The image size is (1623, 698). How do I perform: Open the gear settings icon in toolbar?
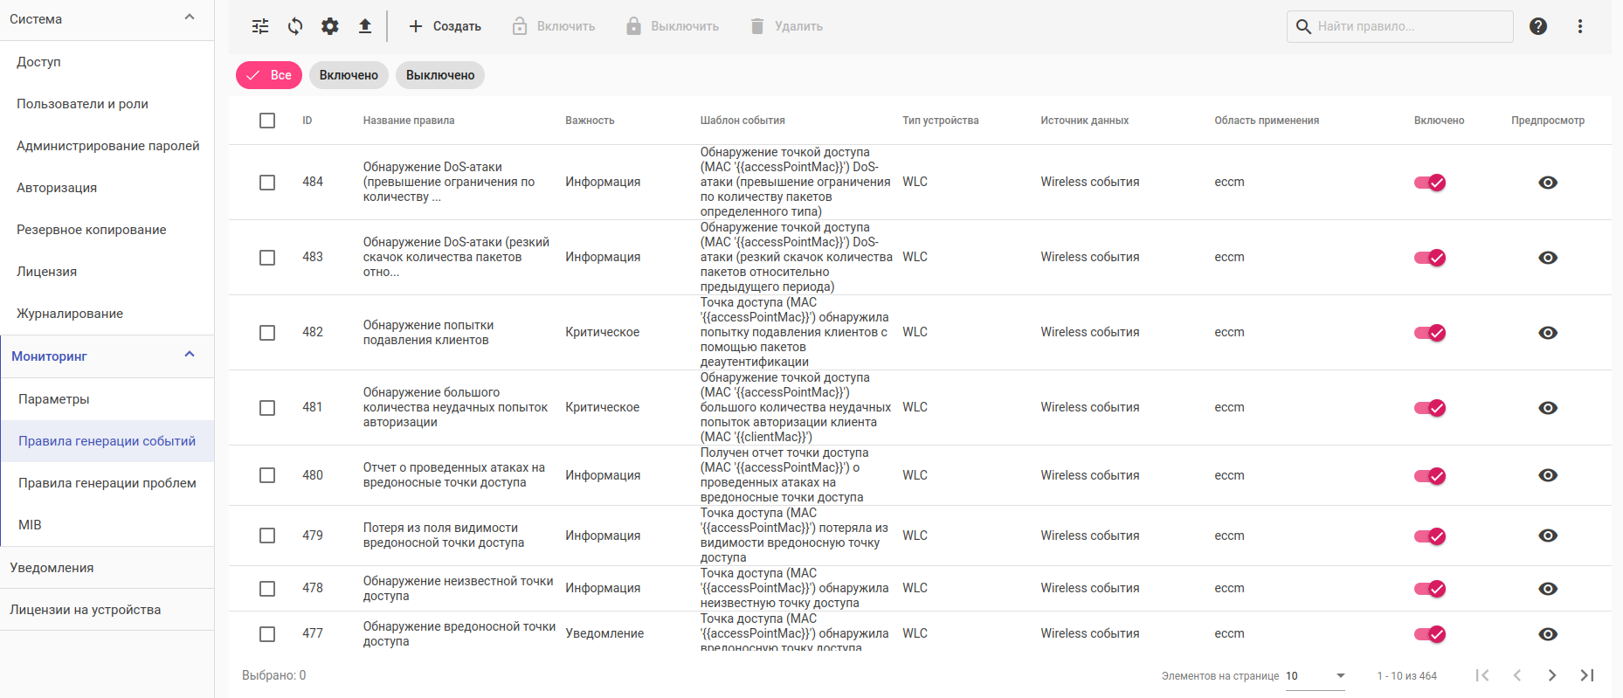coord(330,26)
